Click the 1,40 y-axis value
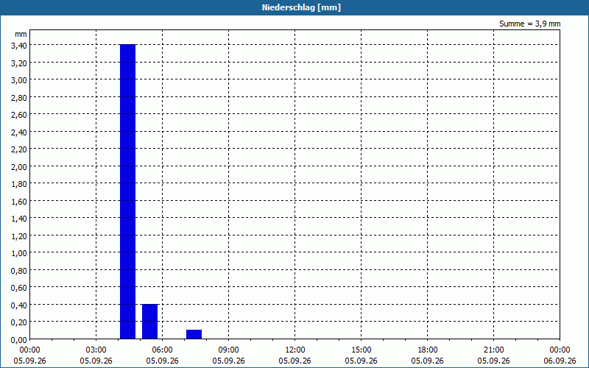This screenshot has height=368, width=589. pyautogui.click(x=19, y=219)
